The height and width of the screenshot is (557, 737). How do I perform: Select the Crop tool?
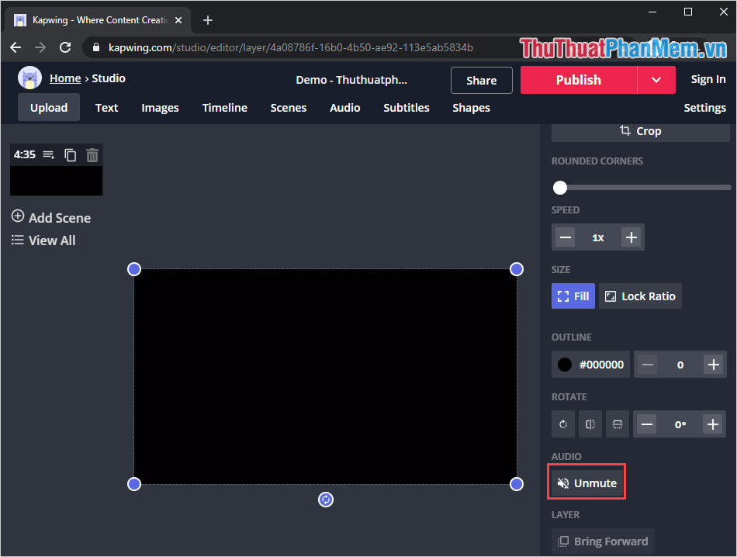click(639, 130)
